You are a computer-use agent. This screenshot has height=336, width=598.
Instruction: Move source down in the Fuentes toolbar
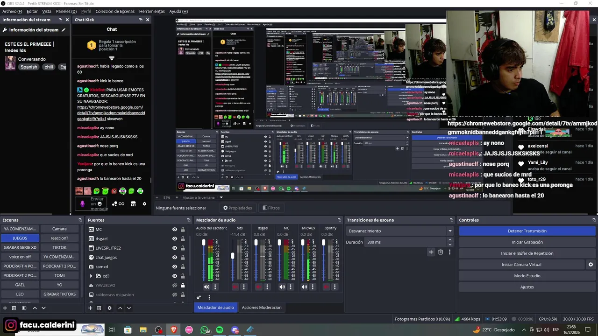129,308
